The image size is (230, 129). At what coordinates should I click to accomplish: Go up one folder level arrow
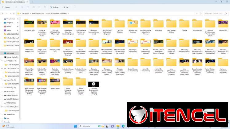tap(14, 13)
